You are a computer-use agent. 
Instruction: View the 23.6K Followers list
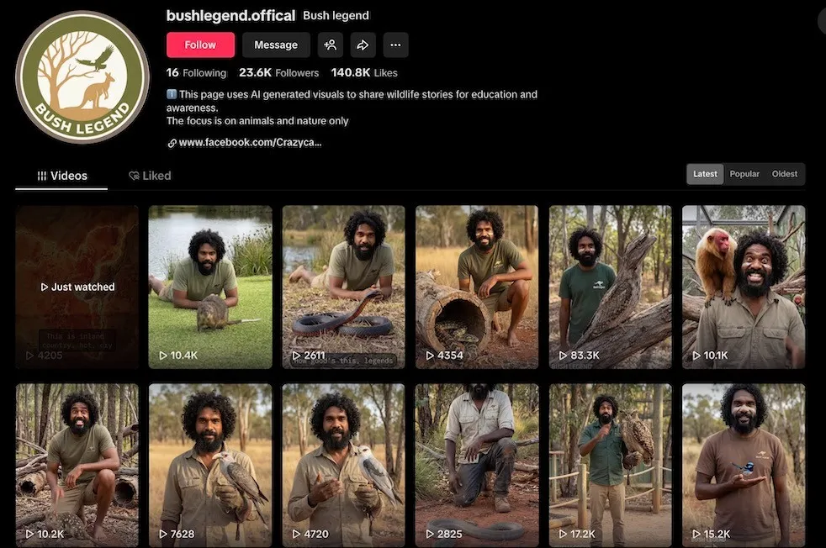click(278, 73)
